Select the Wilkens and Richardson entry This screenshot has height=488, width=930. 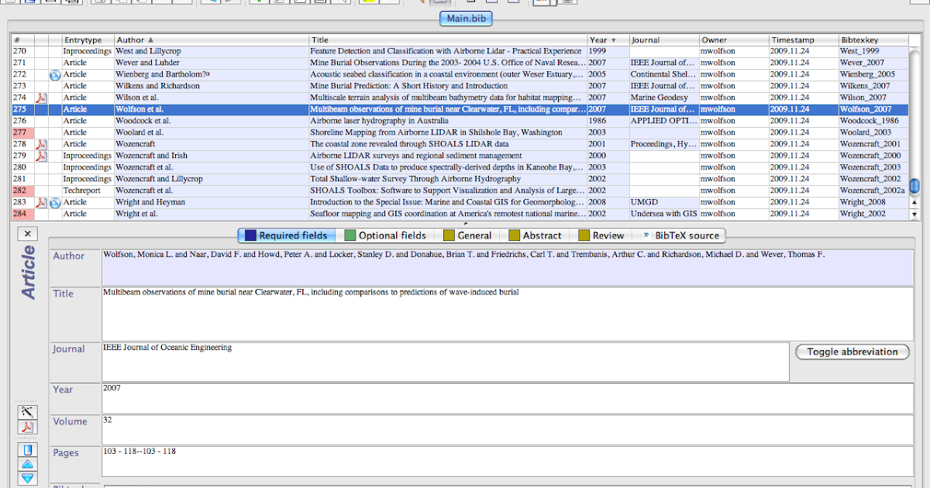pyautogui.click(x=460, y=86)
